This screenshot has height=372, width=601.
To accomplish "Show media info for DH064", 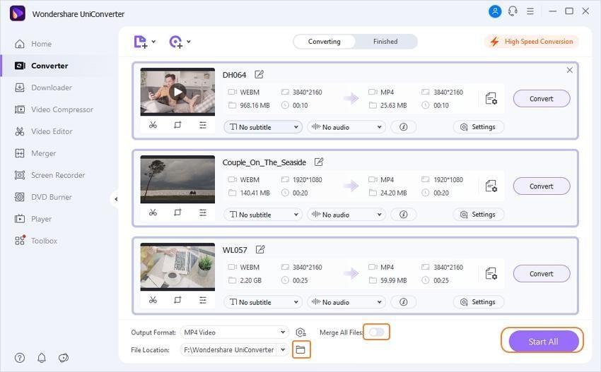I will 403,127.
